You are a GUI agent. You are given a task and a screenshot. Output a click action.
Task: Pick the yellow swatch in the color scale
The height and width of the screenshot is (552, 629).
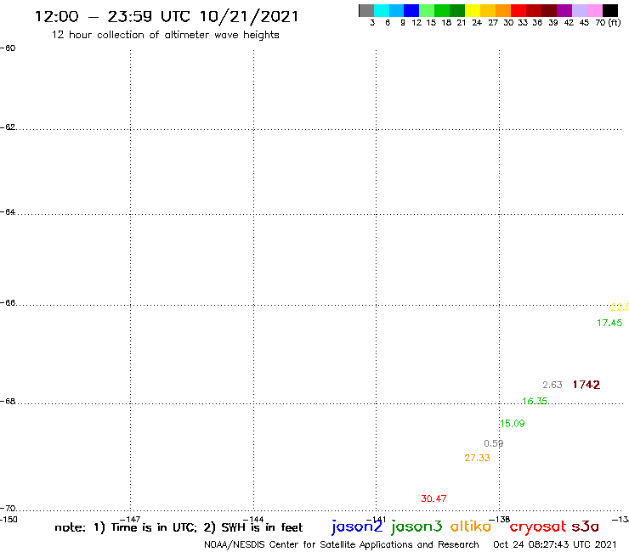pyautogui.click(x=473, y=10)
